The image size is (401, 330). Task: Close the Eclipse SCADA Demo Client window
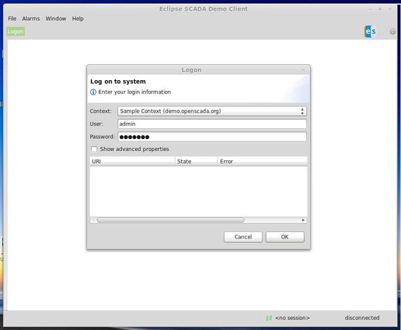coord(390,9)
